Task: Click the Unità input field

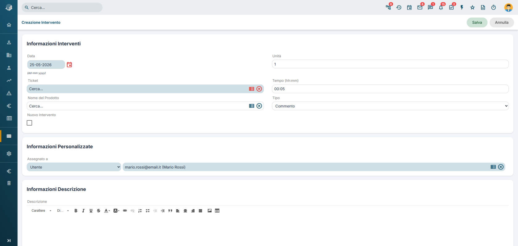Action: pos(390,64)
